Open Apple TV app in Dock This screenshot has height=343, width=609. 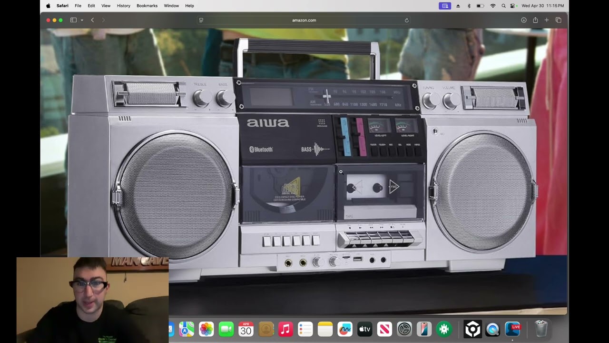tap(364, 329)
